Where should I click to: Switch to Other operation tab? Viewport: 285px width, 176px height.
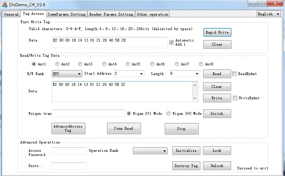152,14
